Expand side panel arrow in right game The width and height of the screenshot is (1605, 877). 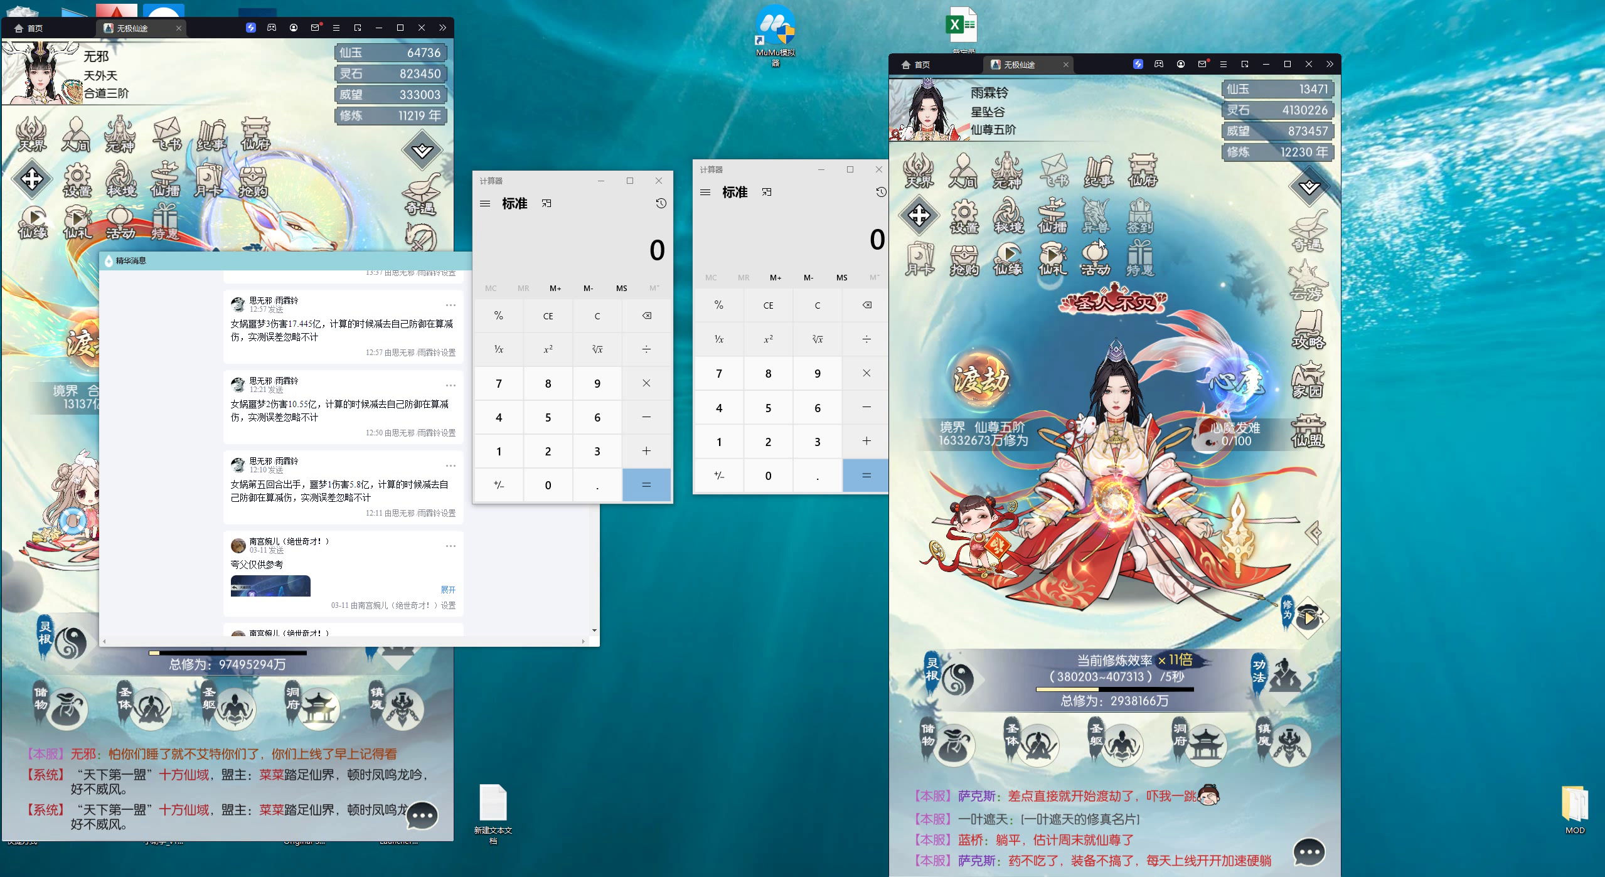point(1314,533)
